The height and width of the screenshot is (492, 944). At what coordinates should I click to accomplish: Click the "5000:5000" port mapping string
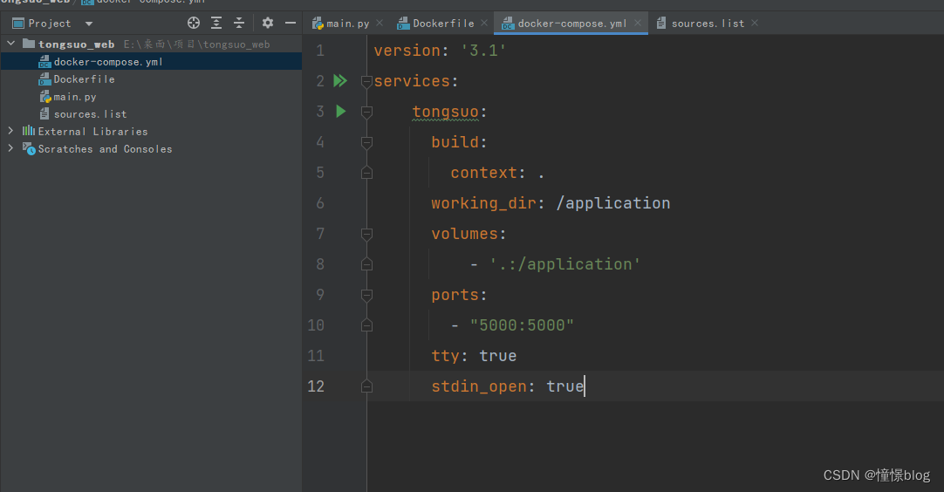(x=522, y=325)
